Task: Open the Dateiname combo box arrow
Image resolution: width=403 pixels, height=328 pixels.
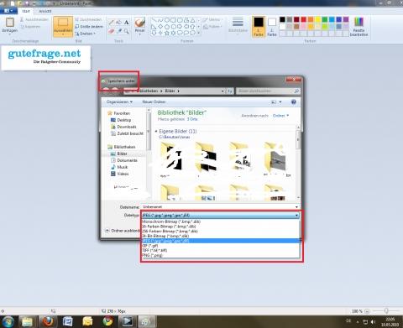Action: coord(296,207)
